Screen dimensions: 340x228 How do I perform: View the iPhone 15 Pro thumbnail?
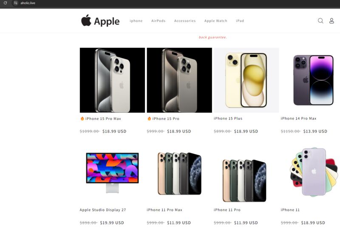tap(179, 80)
